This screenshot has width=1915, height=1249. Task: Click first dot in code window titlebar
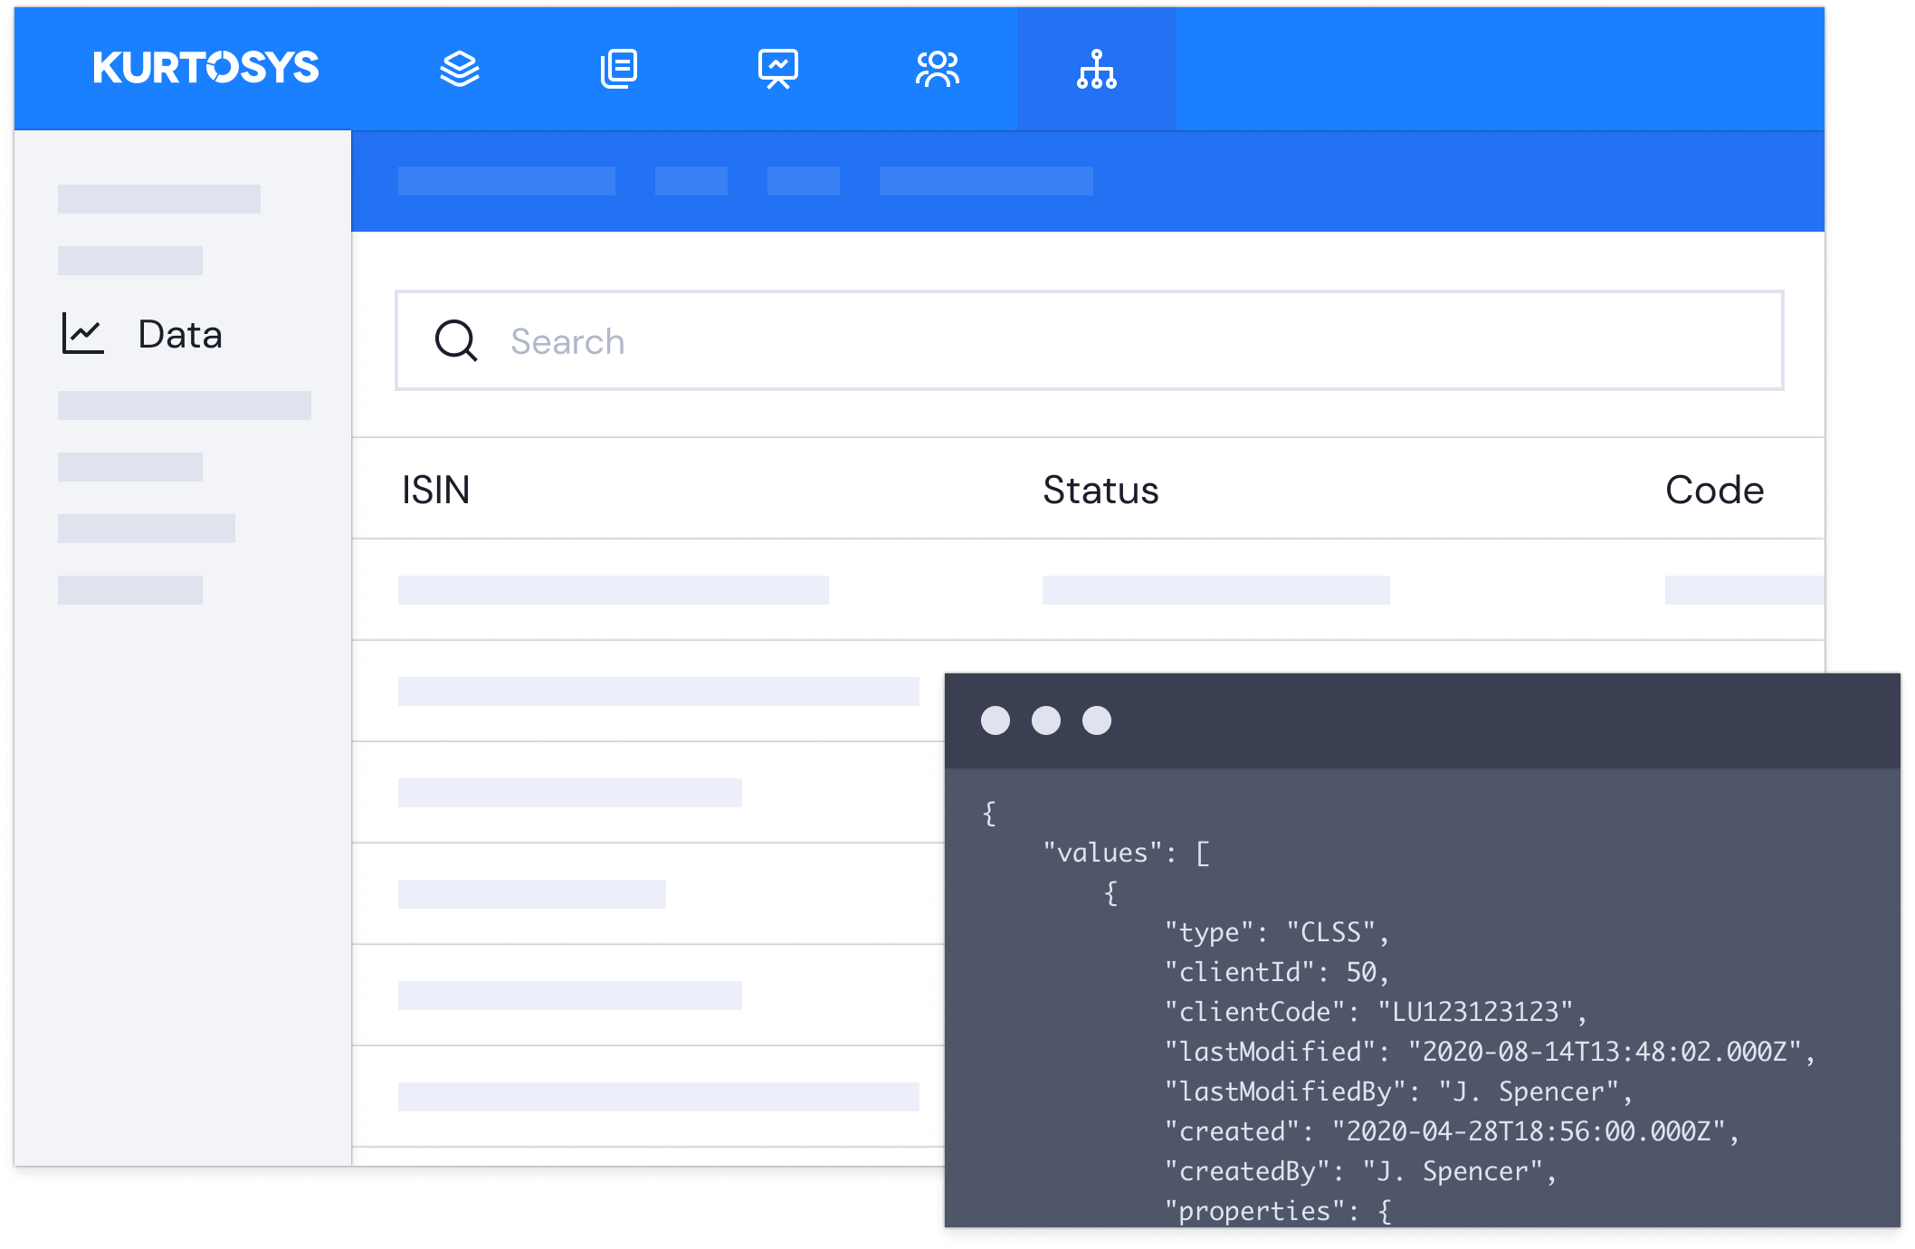point(996,720)
